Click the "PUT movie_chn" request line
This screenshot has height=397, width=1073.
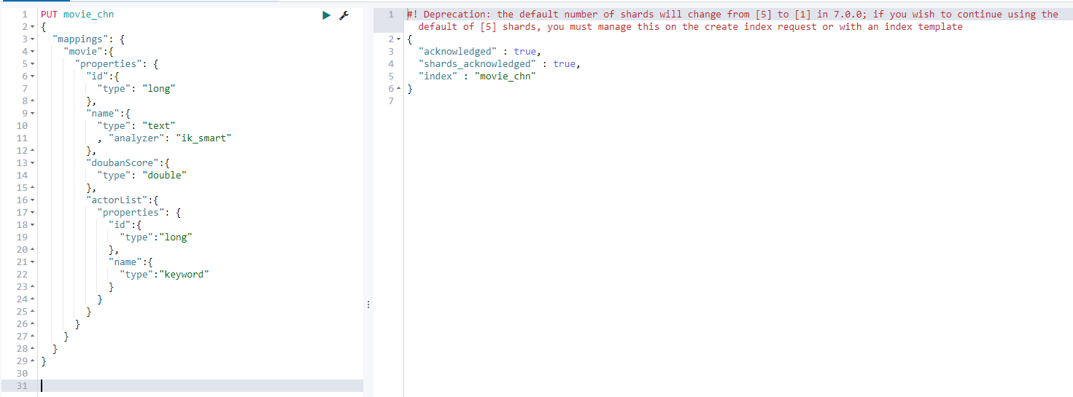coord(77,15)
